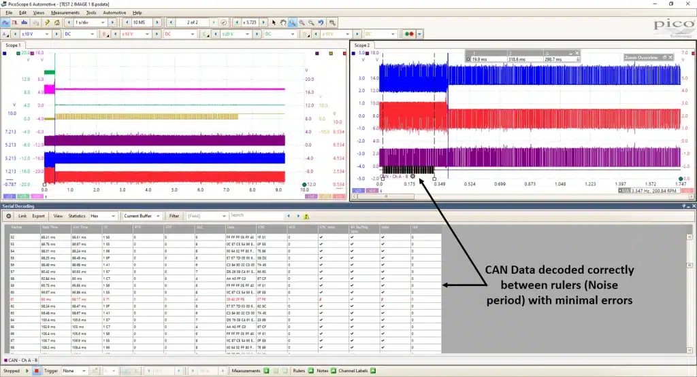Open Channel C options button
The image size is (697, 377).
pos(206,34)
